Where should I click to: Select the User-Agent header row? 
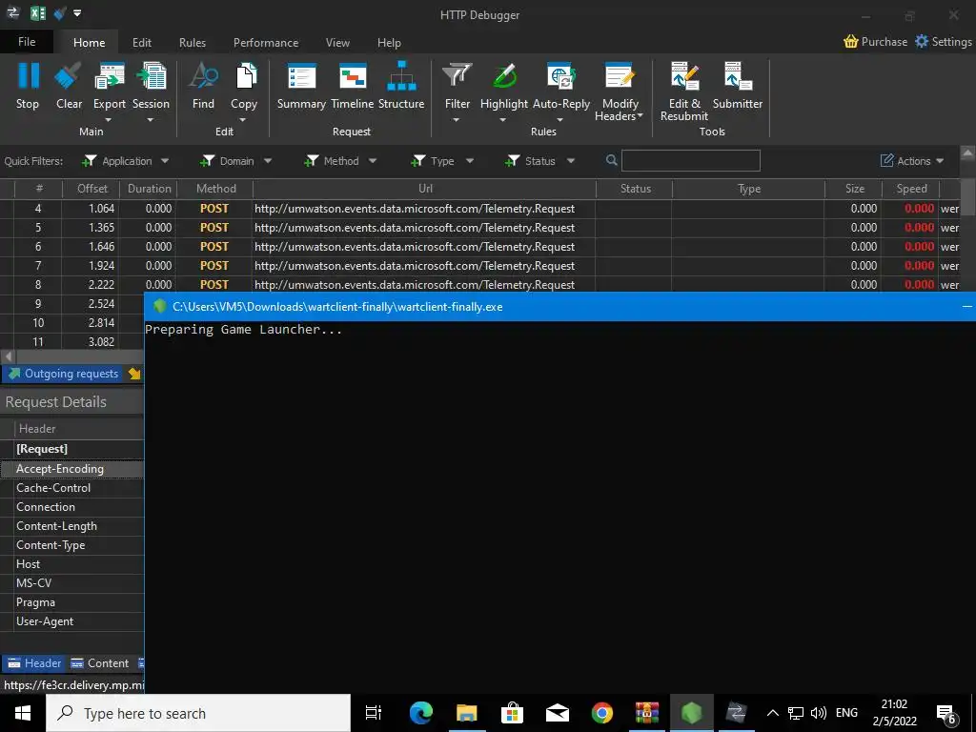click(x=72, y=621)
